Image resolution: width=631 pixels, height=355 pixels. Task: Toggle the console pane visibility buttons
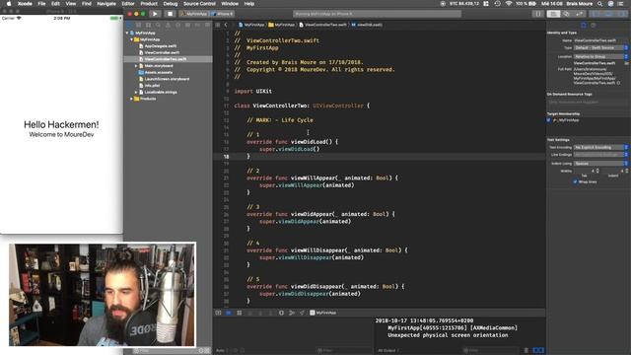point(538,350)
